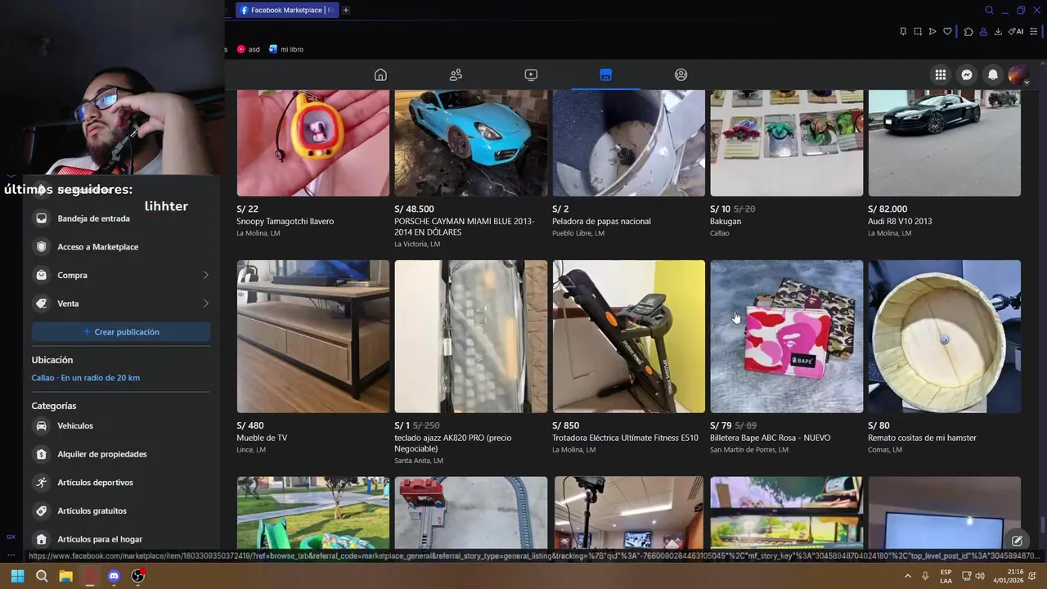Click page vertical scrollbar
This screenshot has height=589, width=1047.
[x=1042, y=524]
